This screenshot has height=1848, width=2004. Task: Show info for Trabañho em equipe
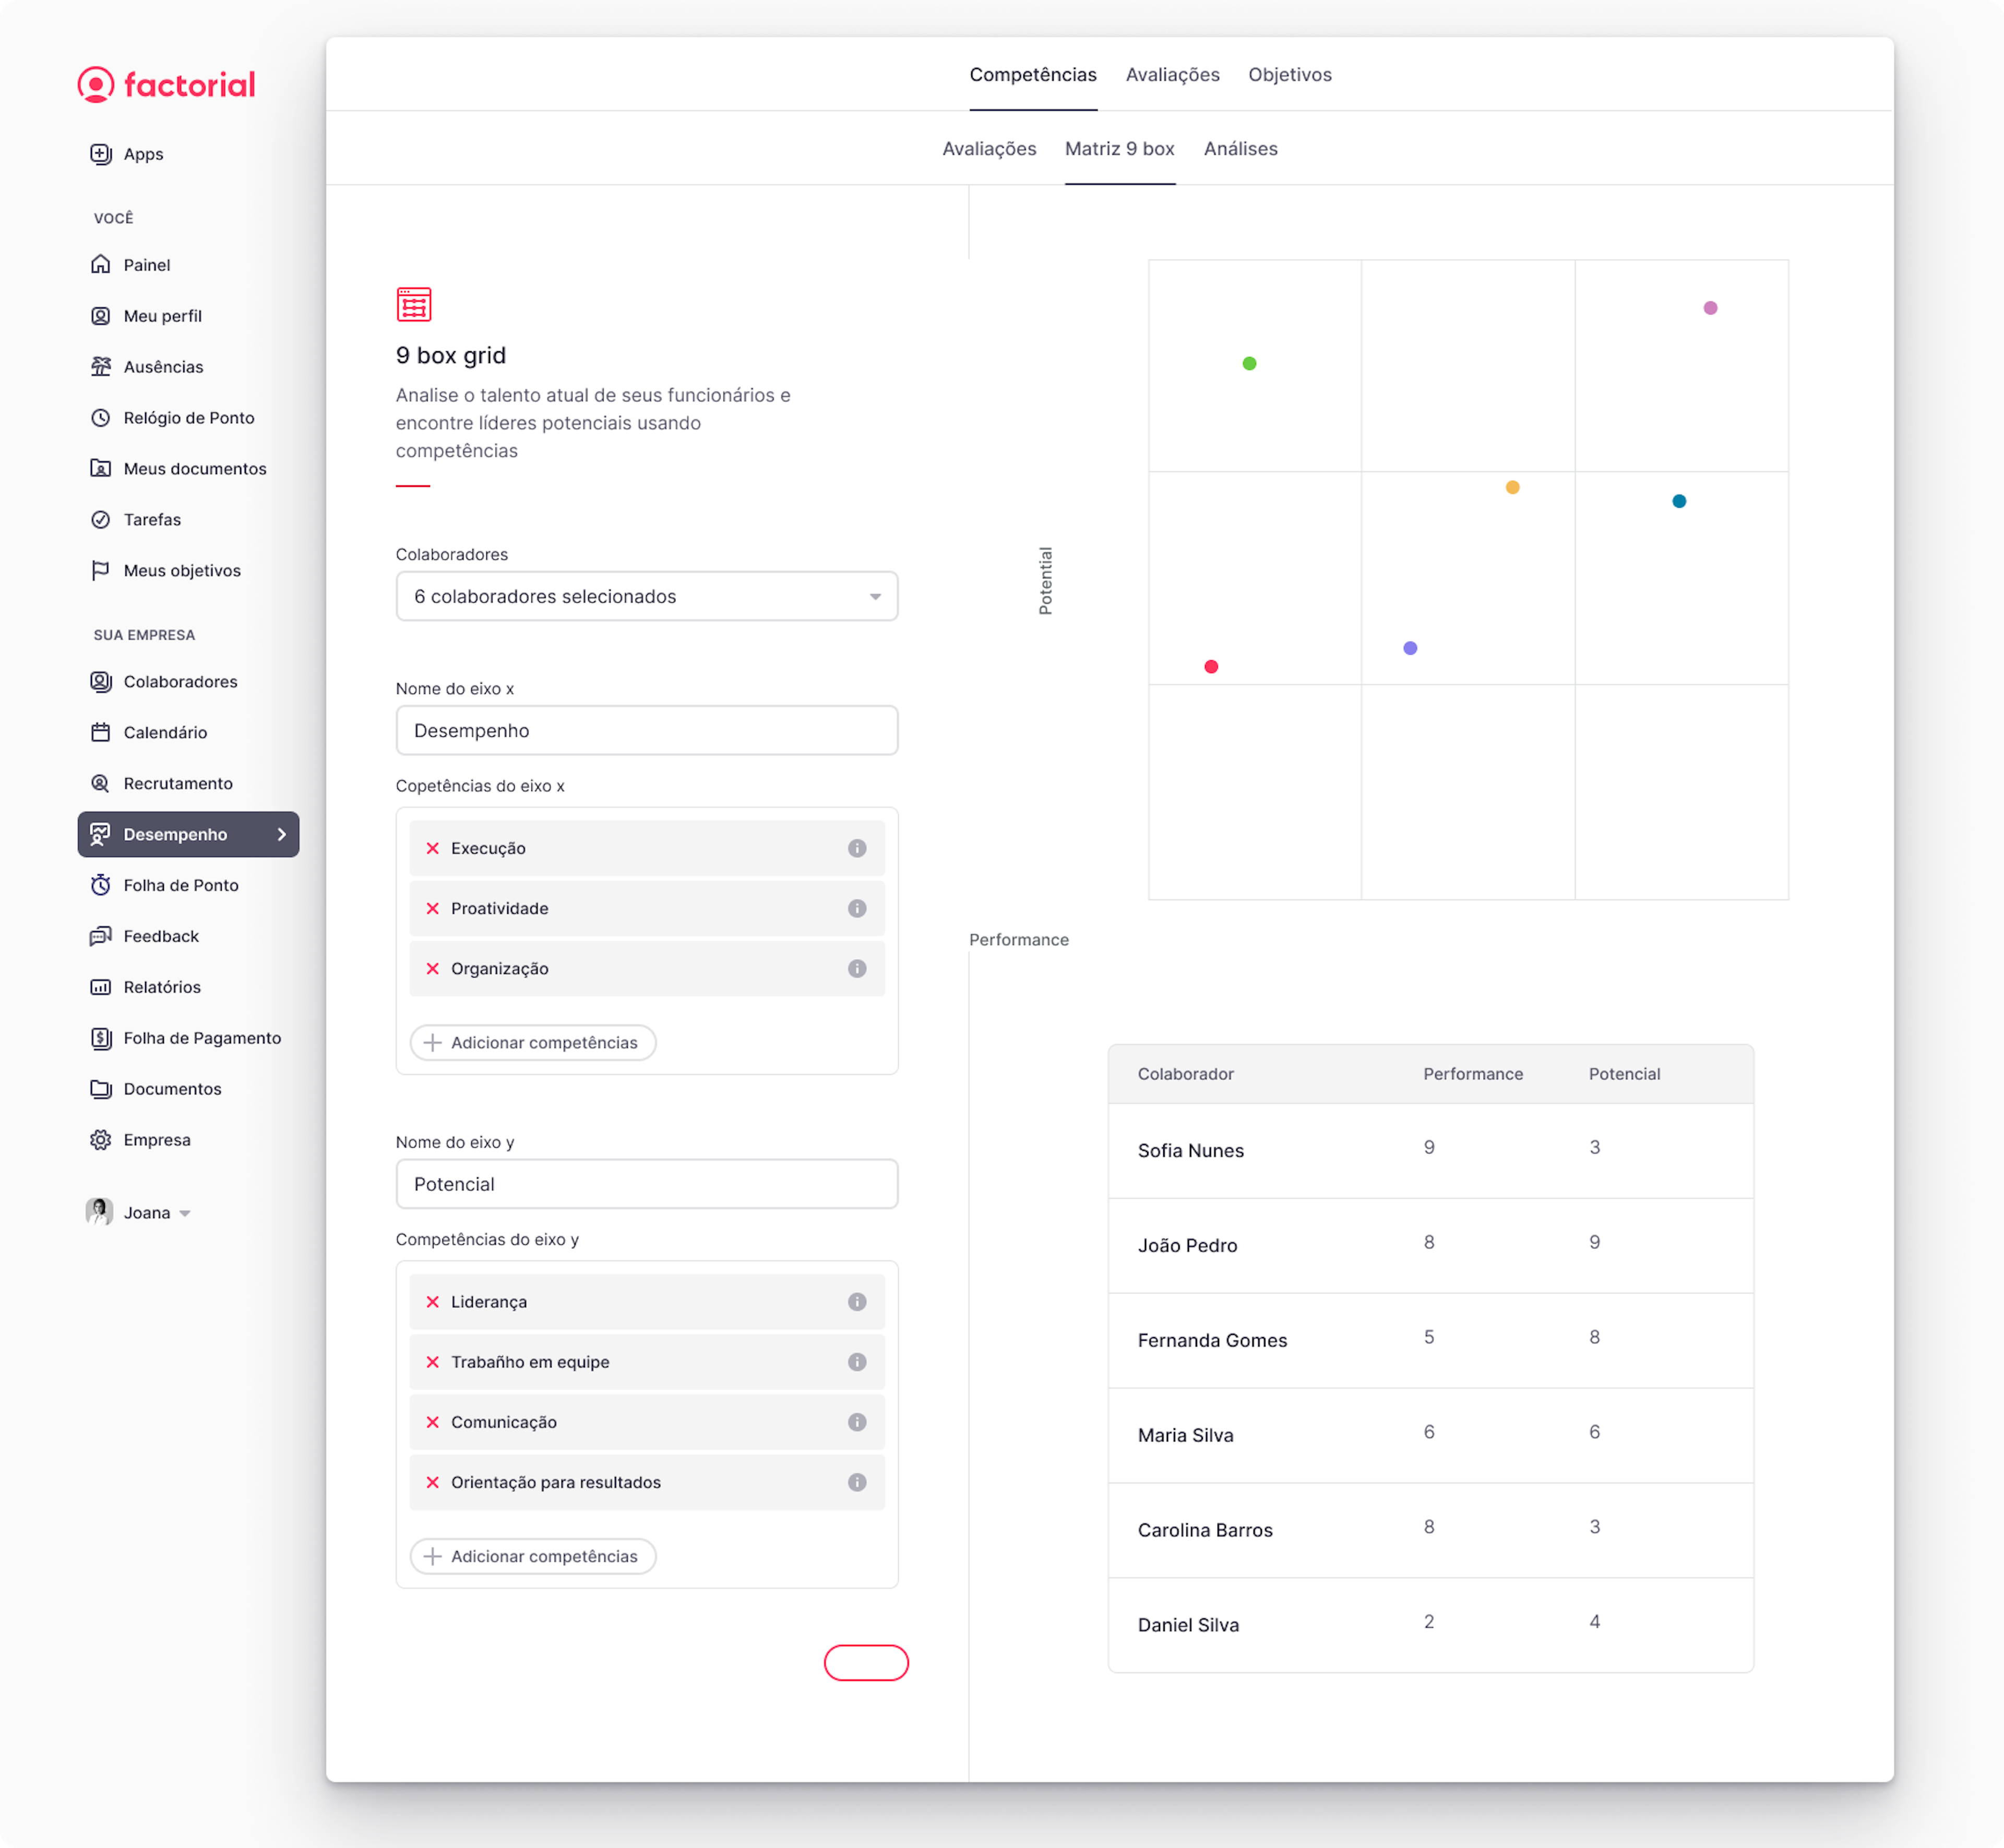point(858,1363)
